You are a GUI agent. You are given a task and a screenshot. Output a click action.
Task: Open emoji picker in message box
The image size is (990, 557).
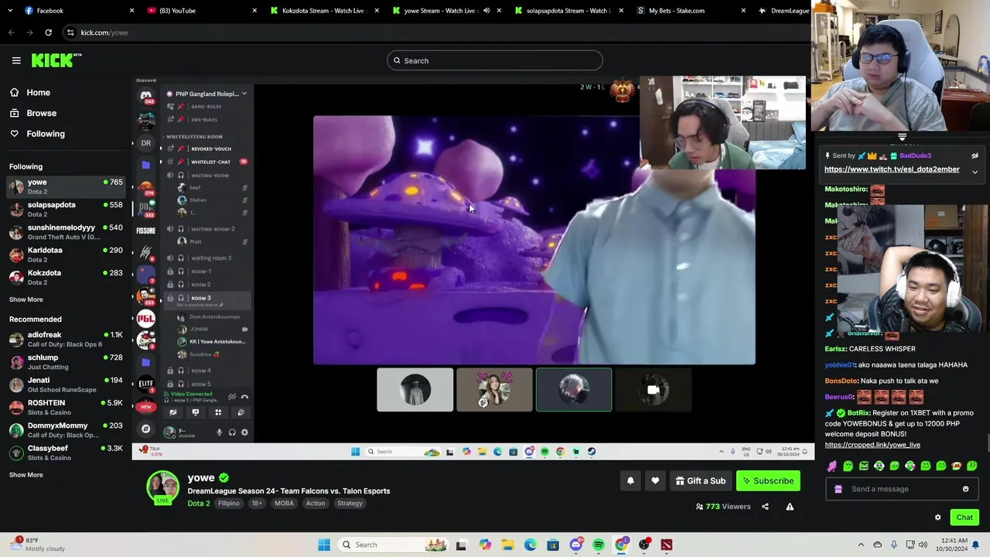[x=965, y=489]
